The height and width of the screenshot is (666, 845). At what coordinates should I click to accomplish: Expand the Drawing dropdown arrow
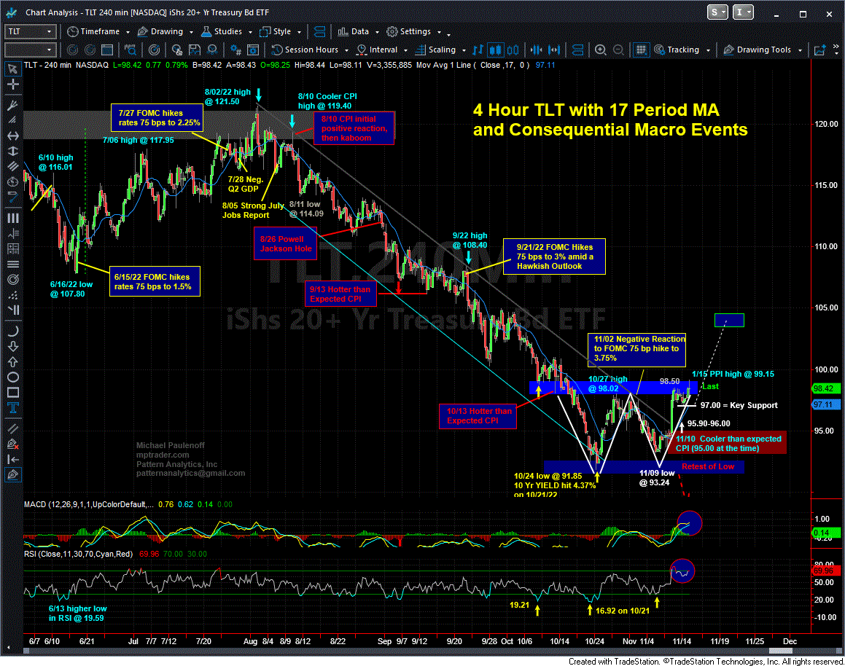coord(191,32)
